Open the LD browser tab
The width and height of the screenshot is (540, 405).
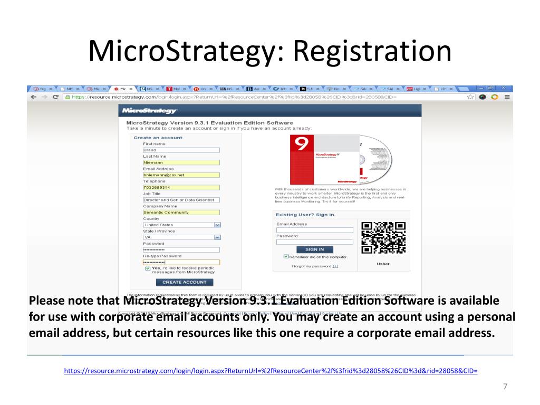(x=443, y=89)
